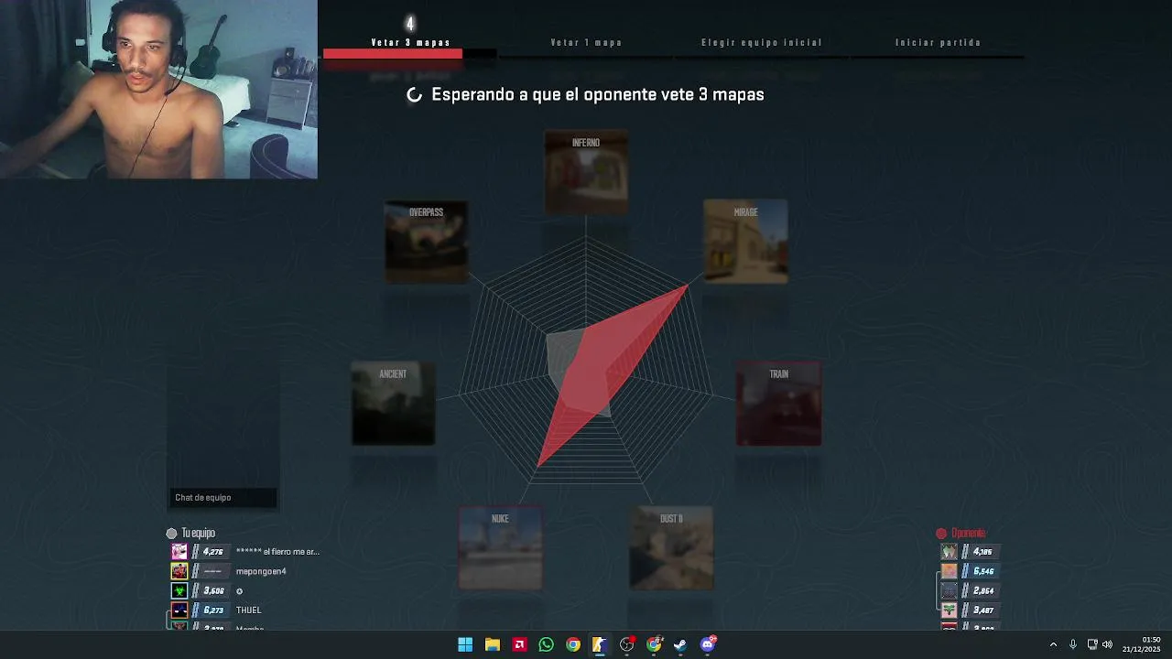Switch to the Counter-Strike 2 taskbar icon
Screen dimensions: 1172x659
click(600, 644)
